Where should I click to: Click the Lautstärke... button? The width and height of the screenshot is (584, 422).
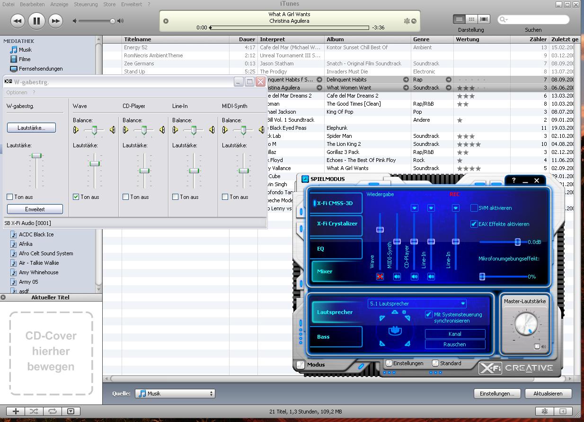tap(31, 128)
